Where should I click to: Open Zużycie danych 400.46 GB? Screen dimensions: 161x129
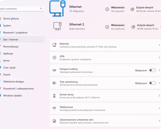(x=145, y=9)
